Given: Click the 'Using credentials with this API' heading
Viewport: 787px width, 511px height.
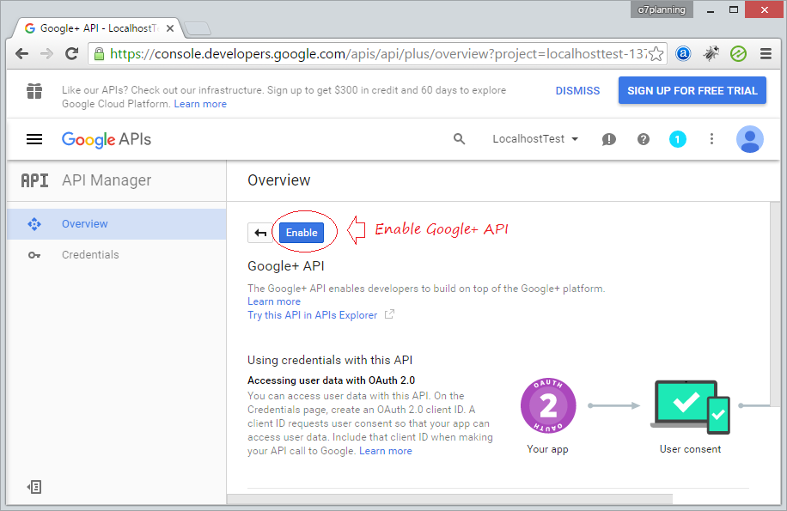Looking at the screenshot, I should (330, 360).
